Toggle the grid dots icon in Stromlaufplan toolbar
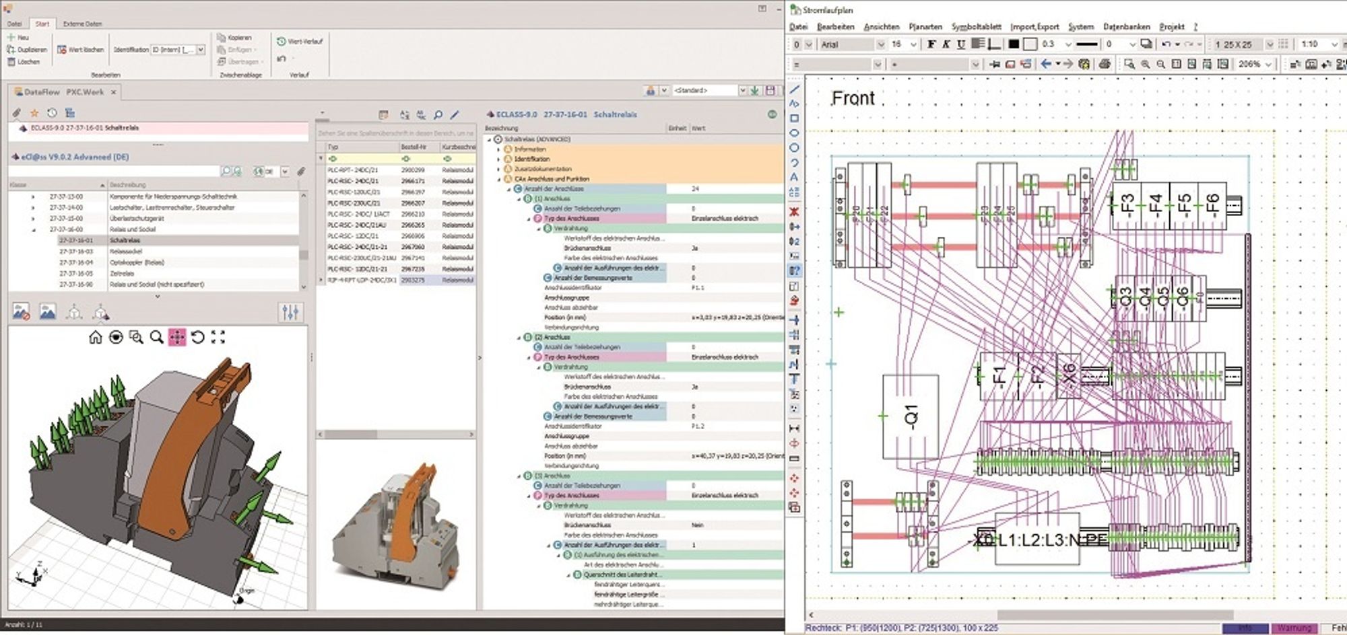 [1283, 44]
